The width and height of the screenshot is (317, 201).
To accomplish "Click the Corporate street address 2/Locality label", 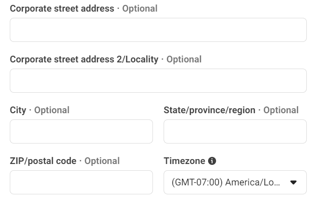I will click(84, 59).
